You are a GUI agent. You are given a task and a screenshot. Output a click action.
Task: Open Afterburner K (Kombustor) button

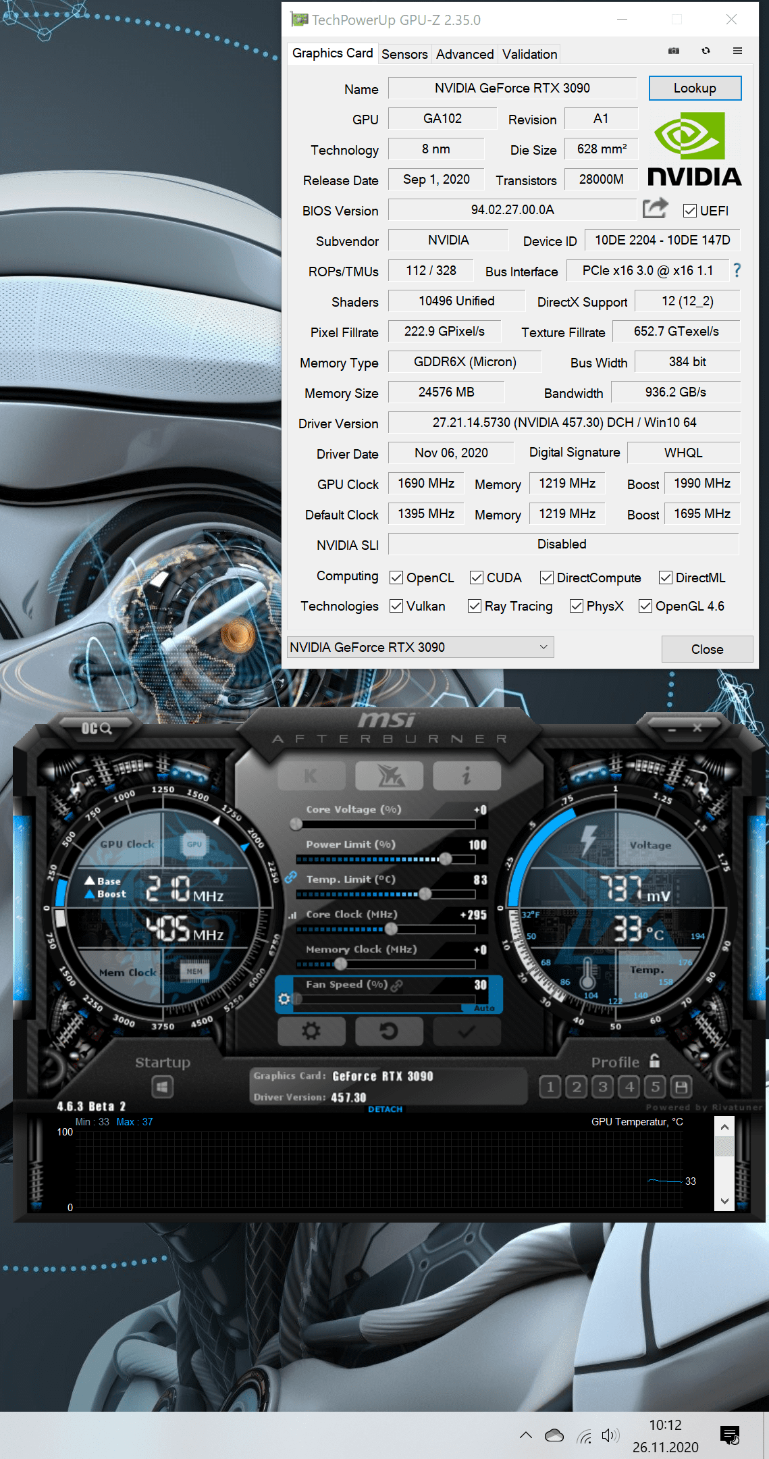[x=311, y=776]
